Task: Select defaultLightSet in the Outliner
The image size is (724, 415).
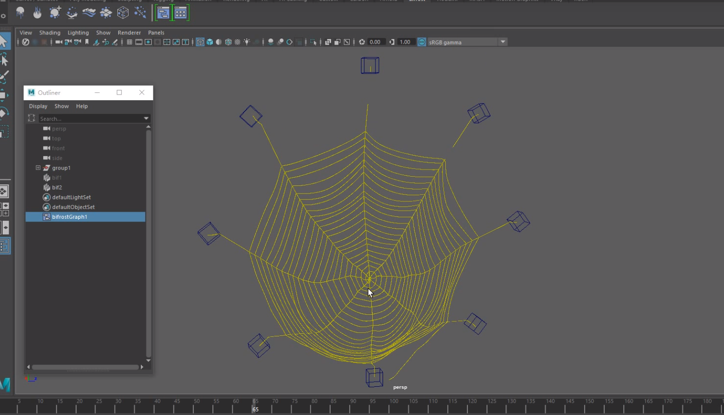Action: 71,197
